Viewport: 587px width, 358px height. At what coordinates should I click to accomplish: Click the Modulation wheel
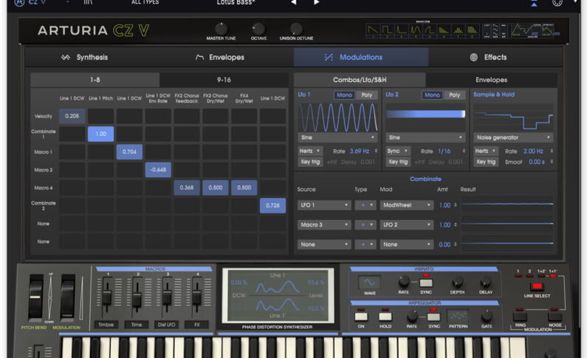(68, 297)
